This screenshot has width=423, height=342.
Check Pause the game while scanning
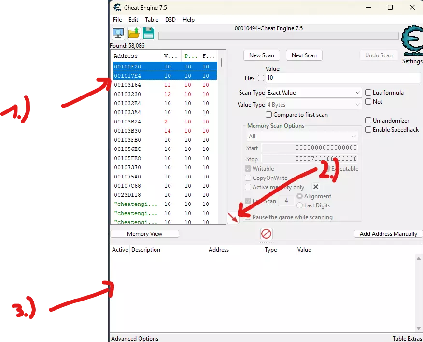248,217
